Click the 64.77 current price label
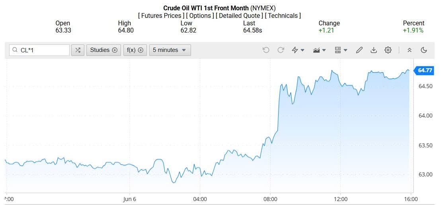 click(x=425, y=71)
